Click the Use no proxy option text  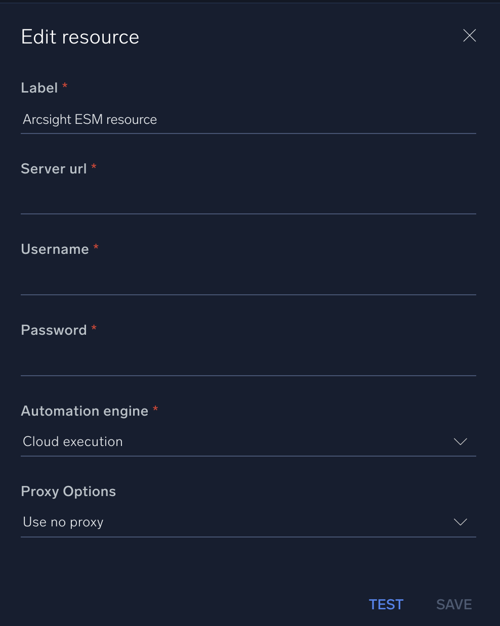click(63, 522)
